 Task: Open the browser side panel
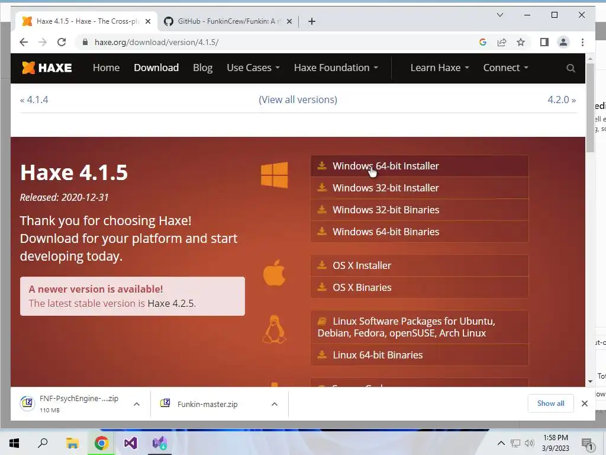click(544, 42)
